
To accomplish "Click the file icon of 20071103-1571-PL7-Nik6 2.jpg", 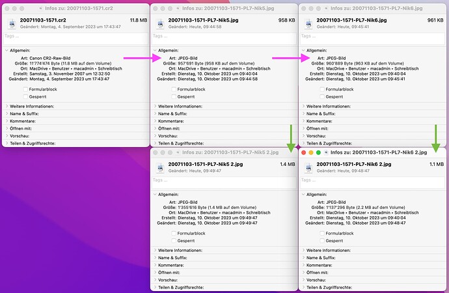I will 308,167.
